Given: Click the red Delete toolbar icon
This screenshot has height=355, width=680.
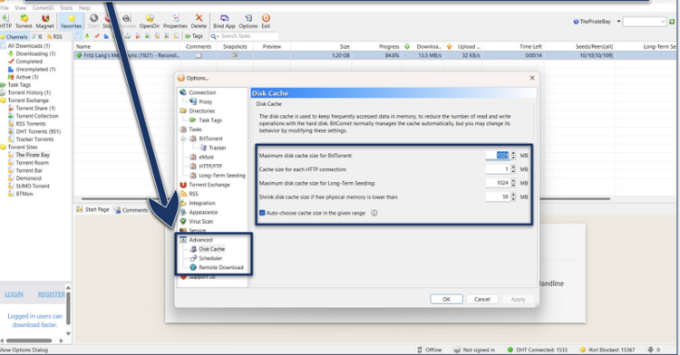Looking at the screenshot, I should (199, 21).
